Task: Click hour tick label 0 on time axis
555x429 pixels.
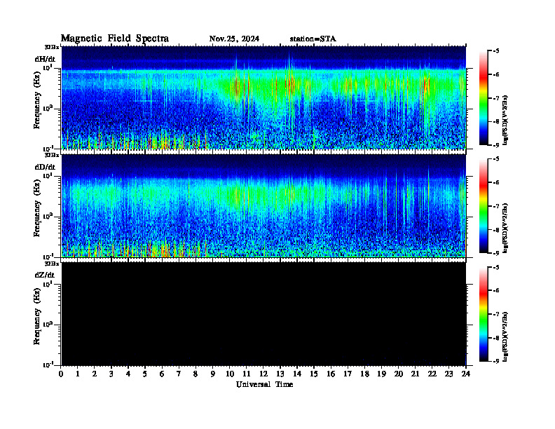Action: point(61,374)
